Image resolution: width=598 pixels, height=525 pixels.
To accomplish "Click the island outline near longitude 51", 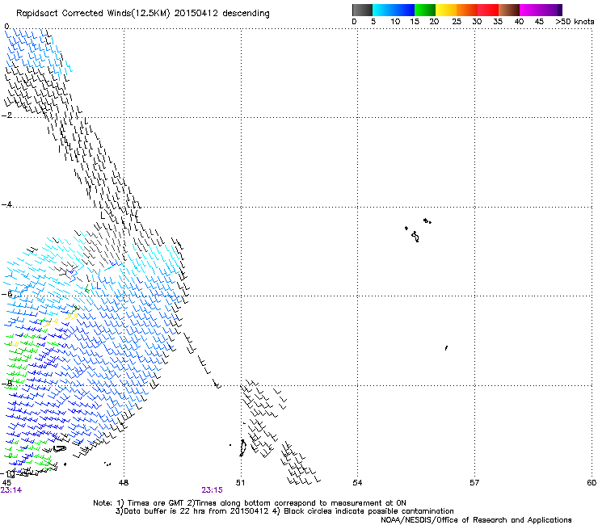I will coord(242,447).
